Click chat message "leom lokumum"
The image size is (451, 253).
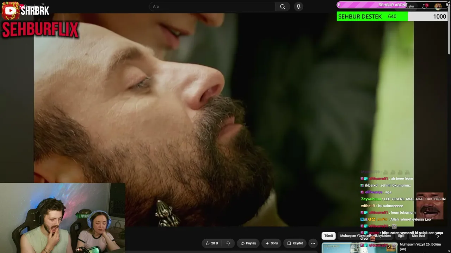403,213
